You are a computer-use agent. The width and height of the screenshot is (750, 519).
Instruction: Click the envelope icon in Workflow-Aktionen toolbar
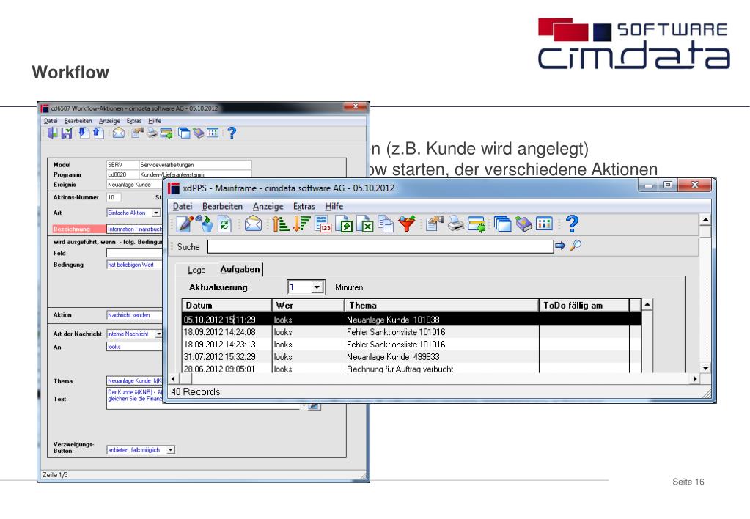[119, 133]
